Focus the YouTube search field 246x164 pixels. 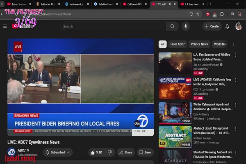pyautogui.click(x=113, y=26)
